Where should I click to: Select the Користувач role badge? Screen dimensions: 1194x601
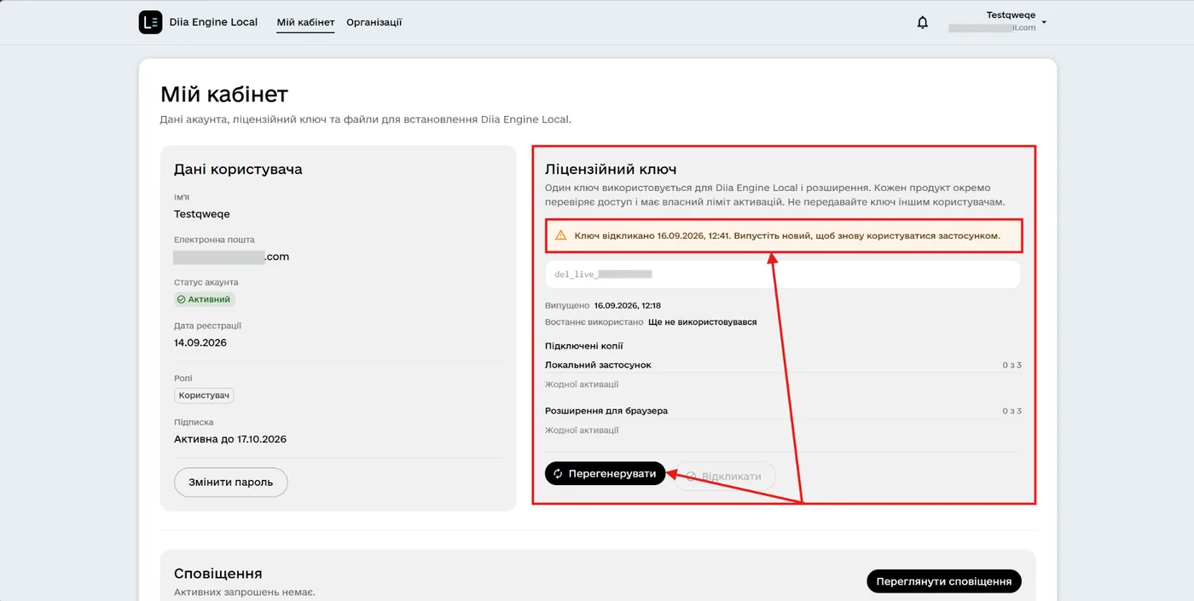204,396
